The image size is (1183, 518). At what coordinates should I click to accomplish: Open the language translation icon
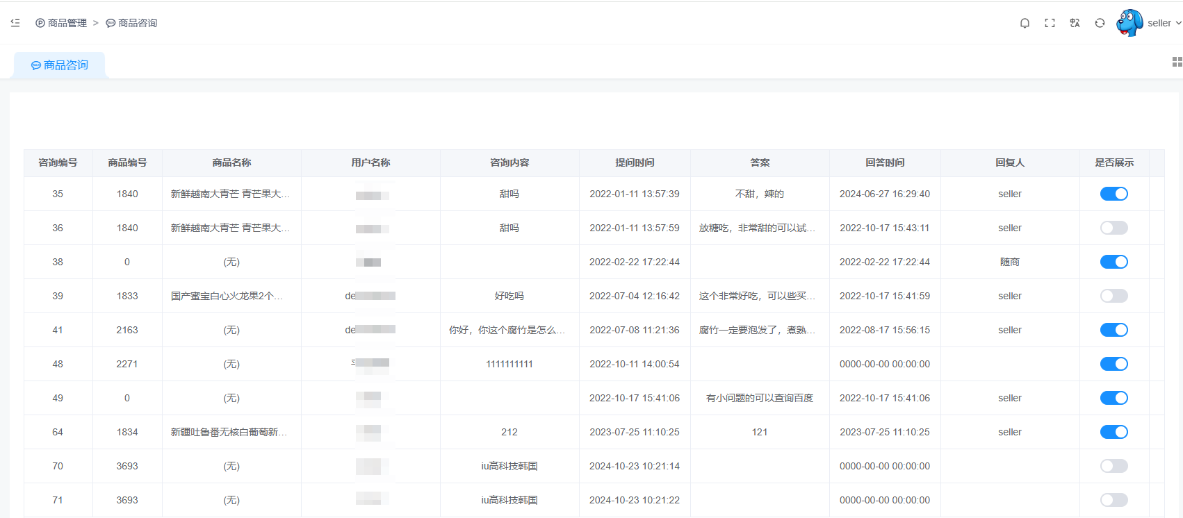1075,23
